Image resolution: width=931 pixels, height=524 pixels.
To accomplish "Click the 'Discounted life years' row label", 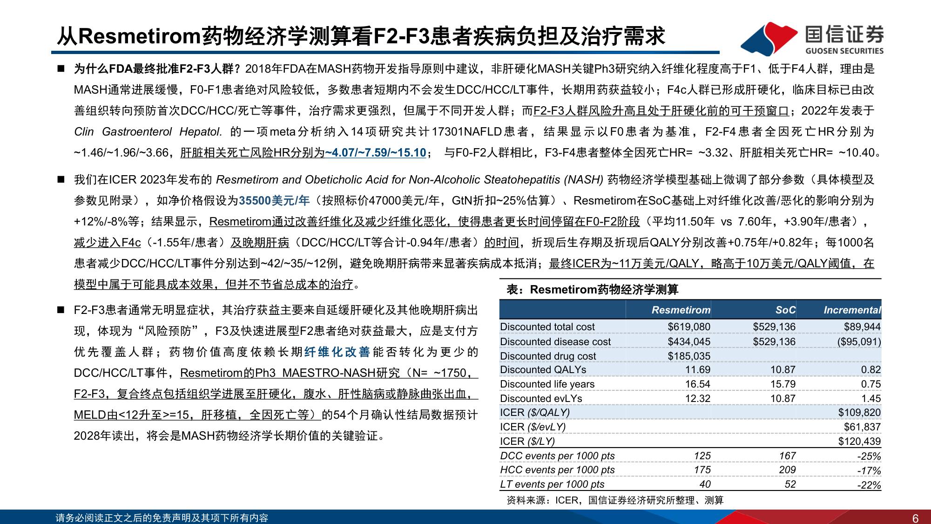I will [x=547, y=384].
